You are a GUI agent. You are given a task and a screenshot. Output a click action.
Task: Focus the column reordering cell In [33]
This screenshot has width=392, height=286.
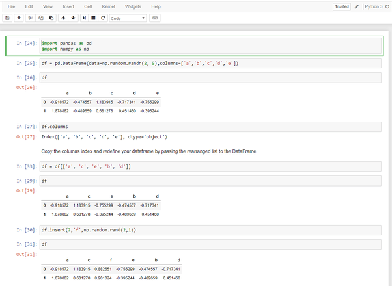tap(210, 166)
